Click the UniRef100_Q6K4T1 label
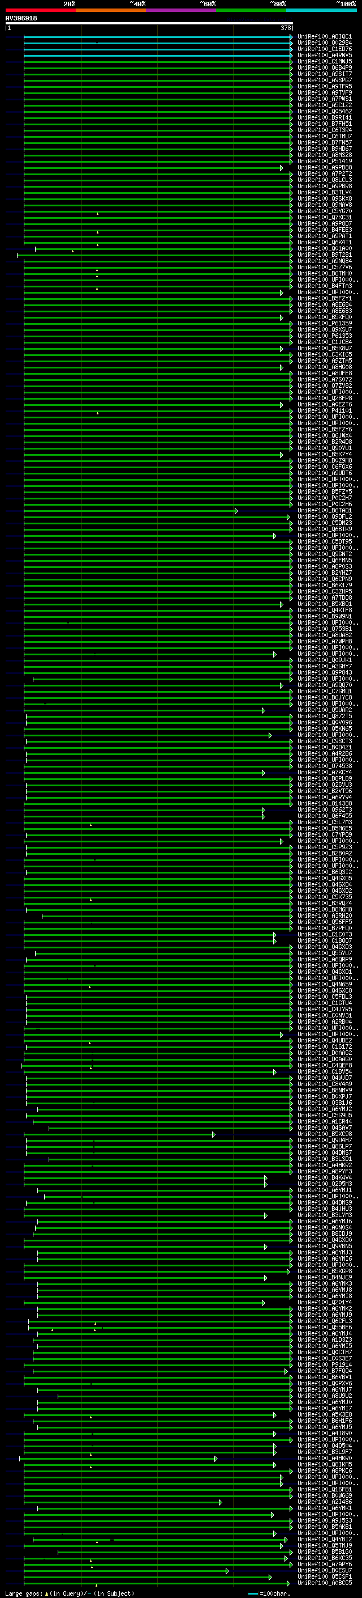The image size is (362, 1598). [324, 243]
